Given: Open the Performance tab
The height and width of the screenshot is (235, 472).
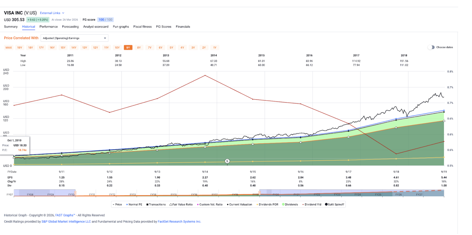Looking at the screenshot, I should click(48, 27).
